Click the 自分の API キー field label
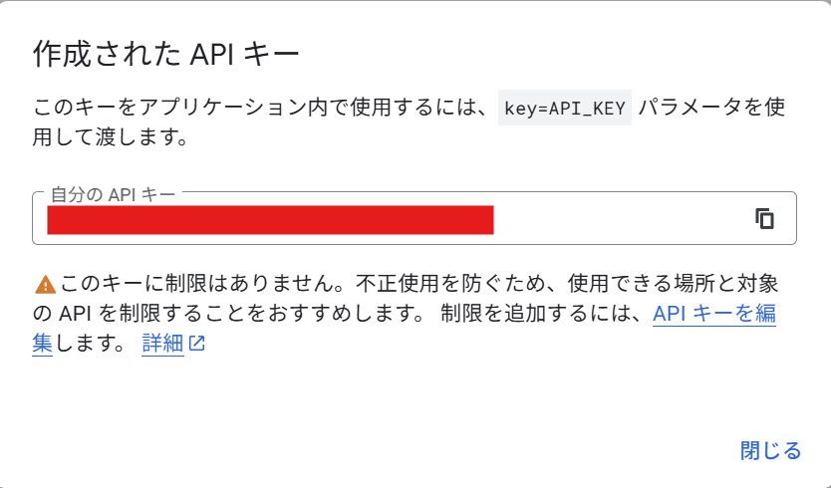This screenshot has height=488, width=831. (x=113, y=193)
